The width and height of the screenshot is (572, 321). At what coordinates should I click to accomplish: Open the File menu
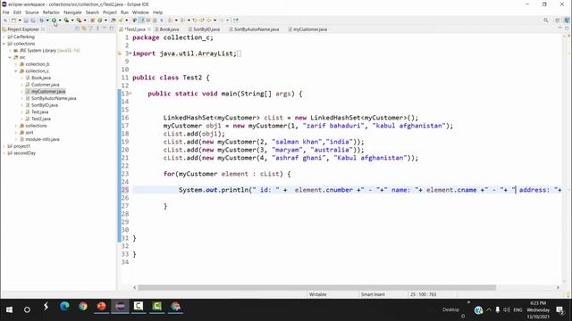(x=6, y=12)
